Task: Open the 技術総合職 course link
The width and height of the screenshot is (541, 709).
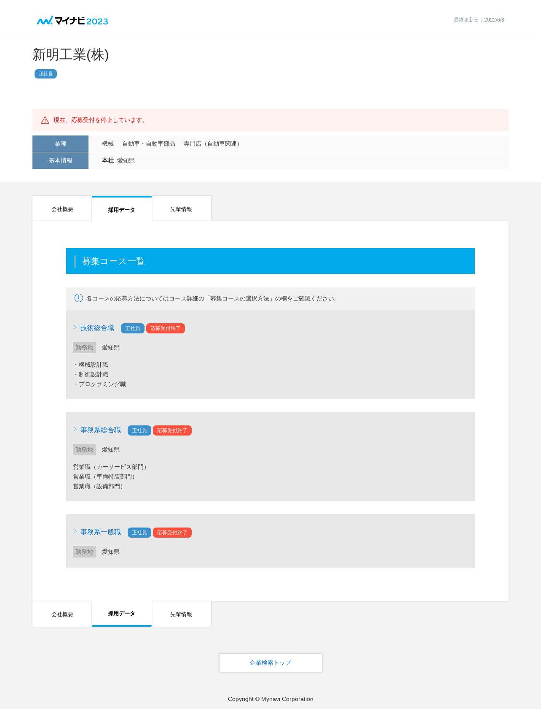Action: (97, 328)
